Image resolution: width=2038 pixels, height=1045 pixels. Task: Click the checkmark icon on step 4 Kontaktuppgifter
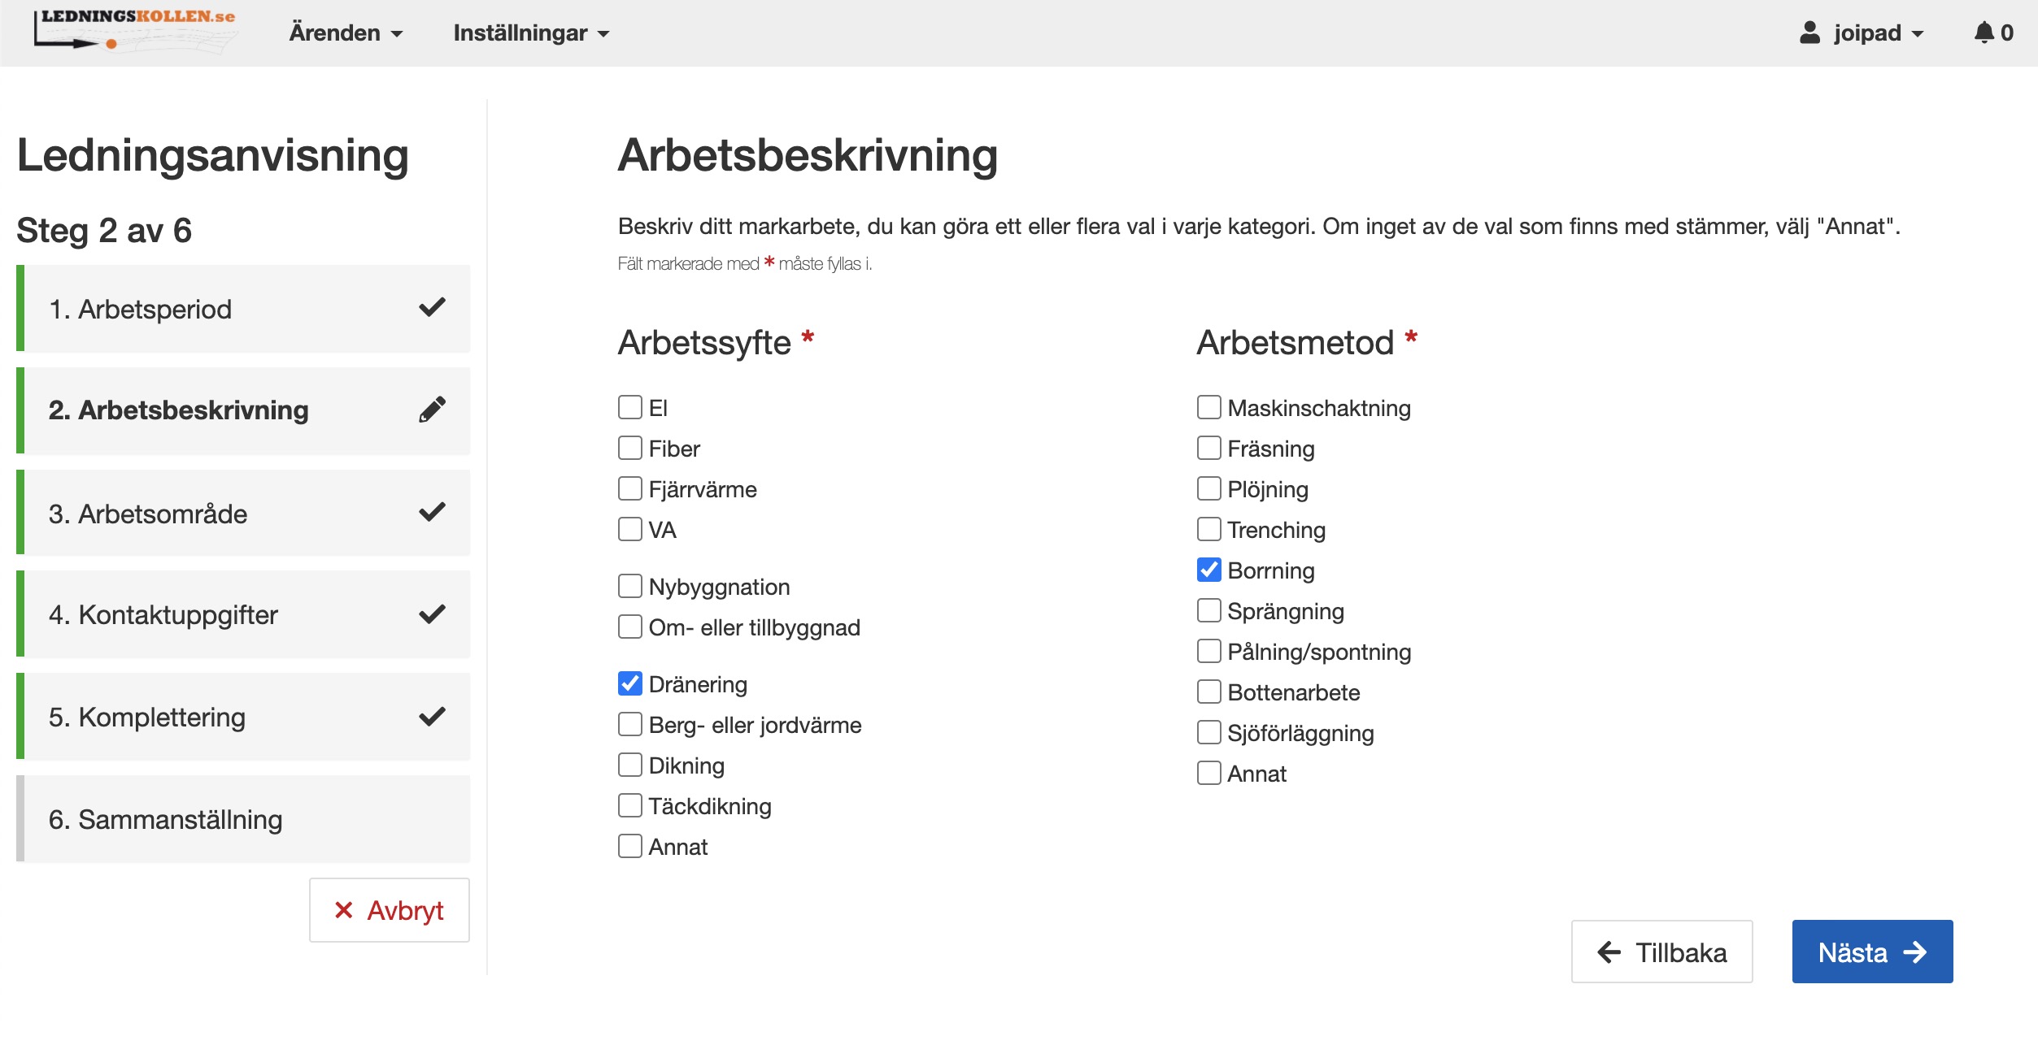tap(433, 614)
